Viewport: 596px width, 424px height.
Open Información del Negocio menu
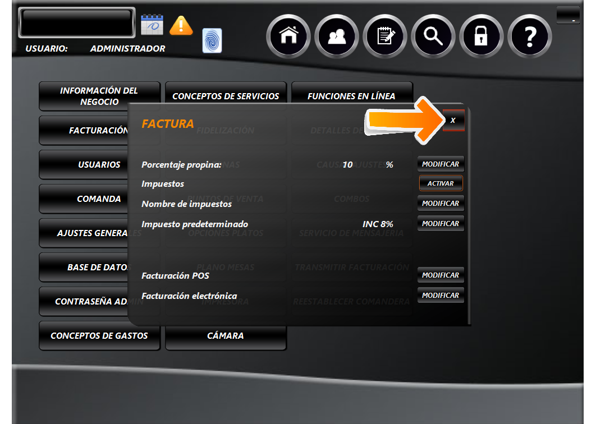(99, 96)
